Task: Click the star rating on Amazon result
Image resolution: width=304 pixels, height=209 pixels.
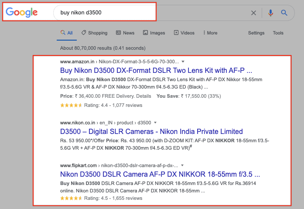Action: 71,105
